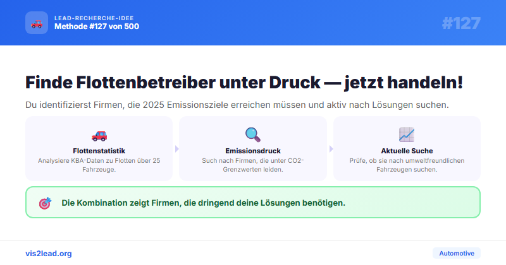Screen dimensions: 506x265
Task: Click the car icon above Flottenstatistik
Action: (99, 135)
